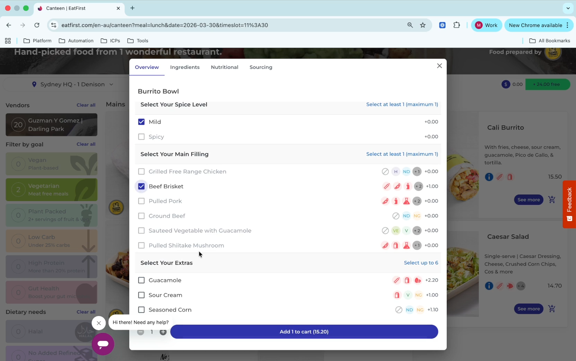Click See more for Caesar Salad

(x=529, y=309)
